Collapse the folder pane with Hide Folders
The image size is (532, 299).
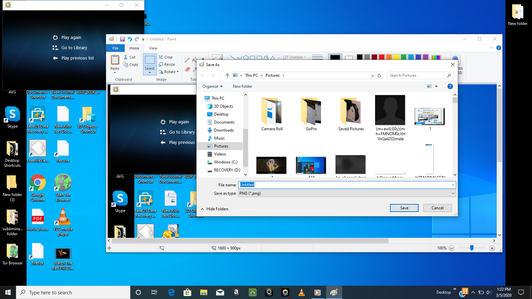click(x=214, y=209)
